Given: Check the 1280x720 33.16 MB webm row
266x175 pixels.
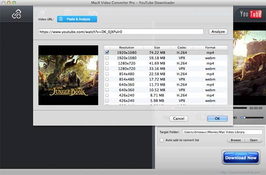Looking at the screenshot, I should pos(107,69).
